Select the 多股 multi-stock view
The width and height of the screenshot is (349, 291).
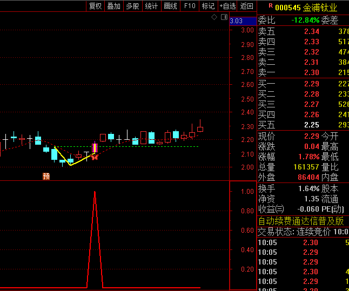tap(132, 6)
